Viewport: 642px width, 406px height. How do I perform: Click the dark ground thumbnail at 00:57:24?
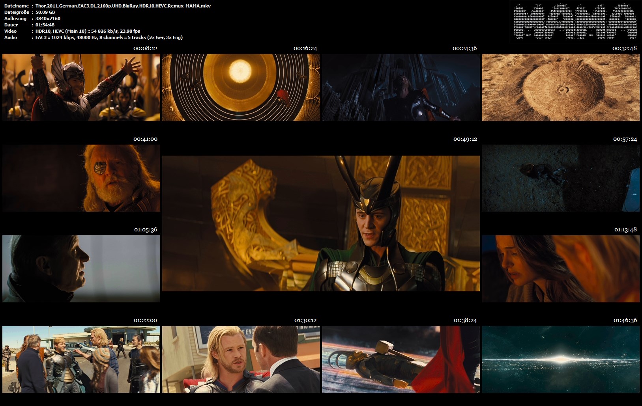[x=561, y=178]
